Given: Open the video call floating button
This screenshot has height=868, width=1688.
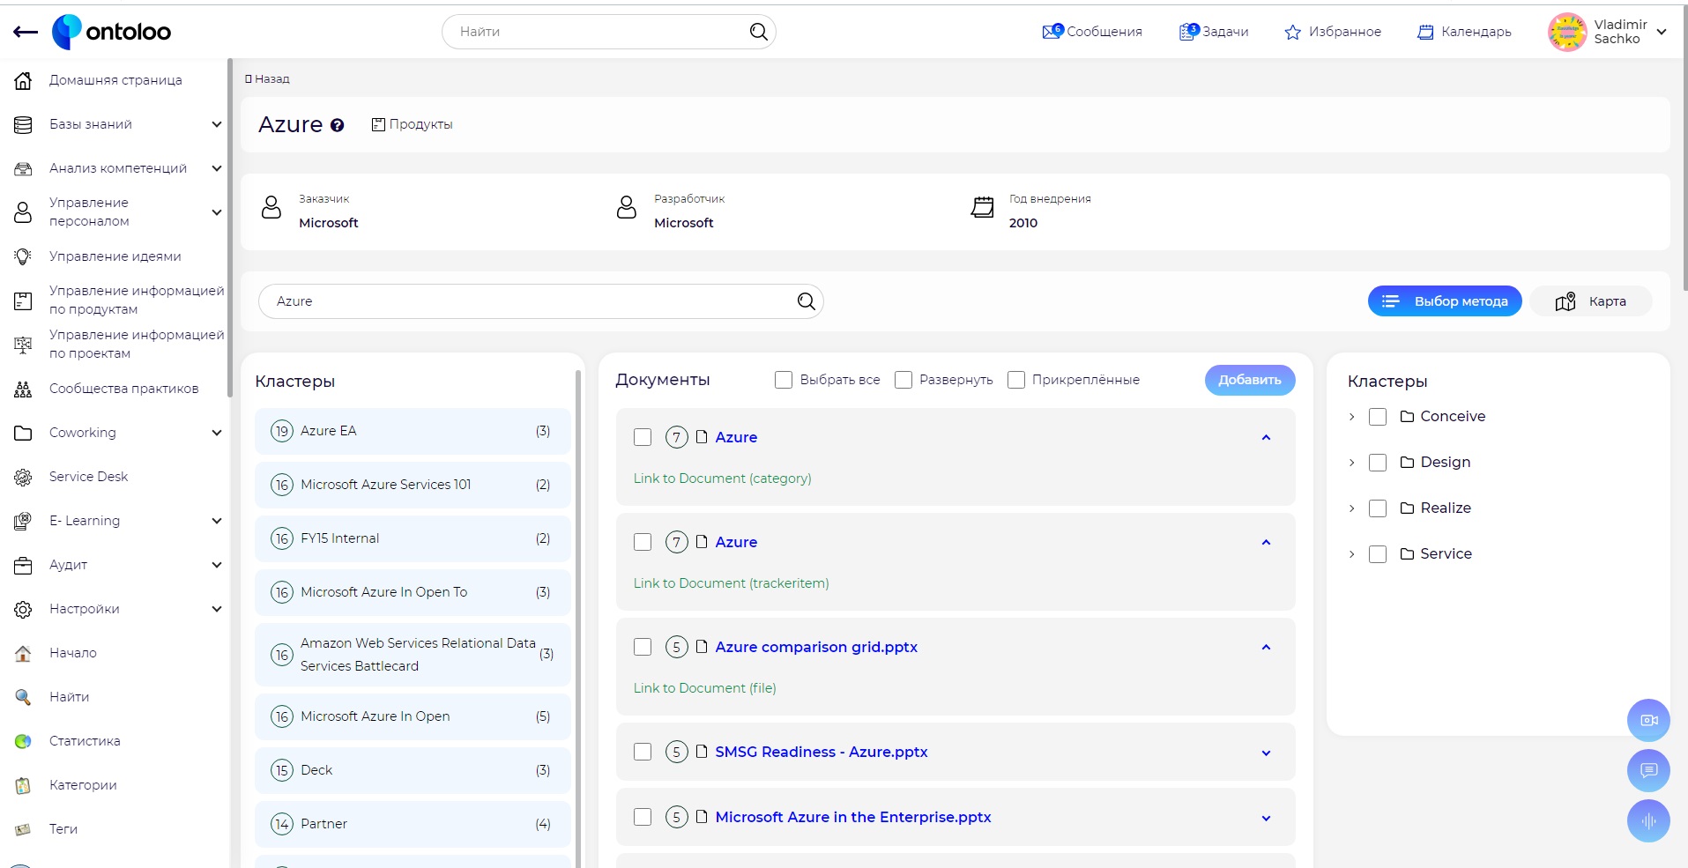Looking at the screenshot, I should click(1648, 720).
